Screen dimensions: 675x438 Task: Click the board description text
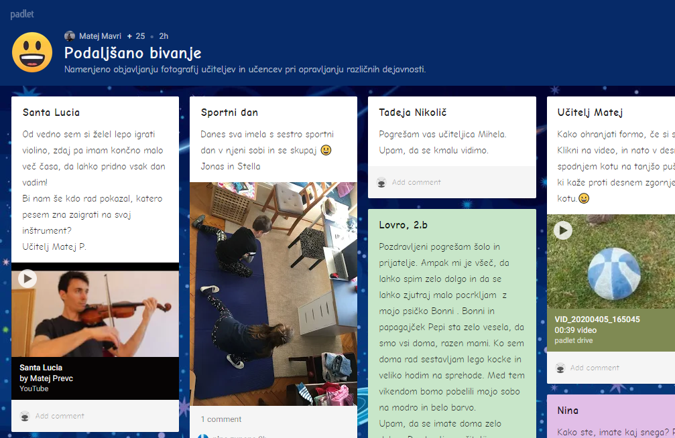click(245, 69)
